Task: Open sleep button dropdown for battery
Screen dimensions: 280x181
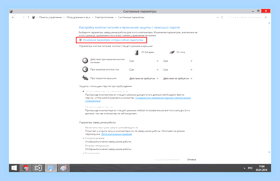Action: pos(144,70)
